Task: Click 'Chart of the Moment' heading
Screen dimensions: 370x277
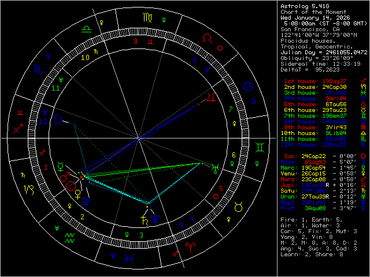Action: pos(313,12)
